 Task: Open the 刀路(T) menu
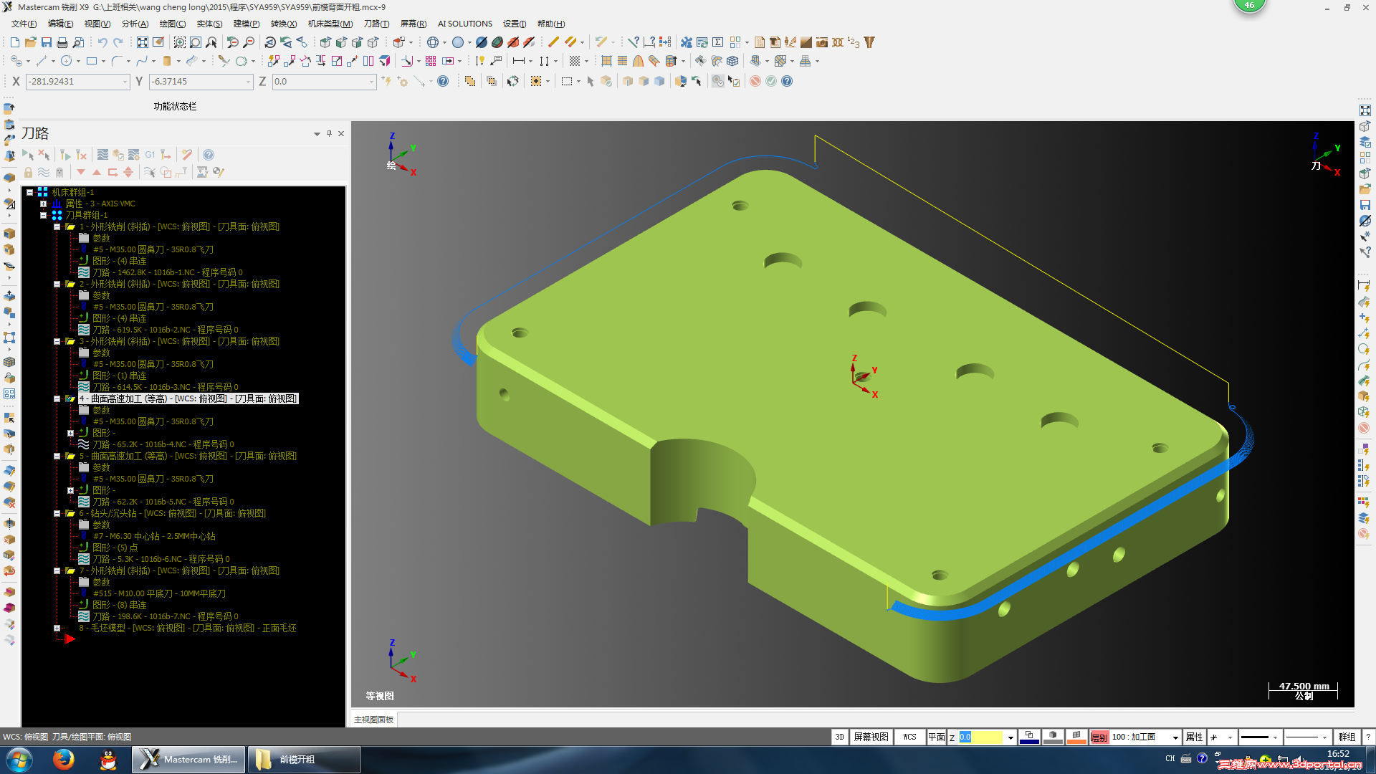click(376, 24)
